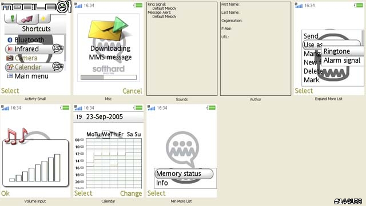
Task: Click the 12:00 time row label
Action: coord(79,154)
